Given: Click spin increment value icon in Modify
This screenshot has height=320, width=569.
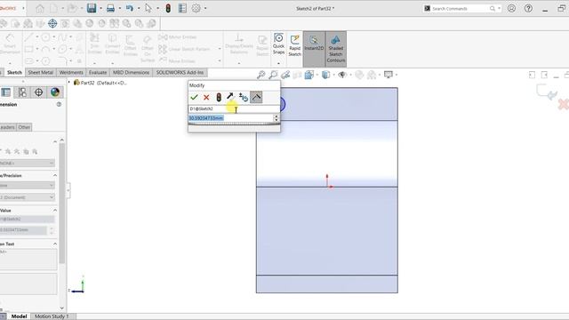Looking at the screenshot, I should point(244,97).
